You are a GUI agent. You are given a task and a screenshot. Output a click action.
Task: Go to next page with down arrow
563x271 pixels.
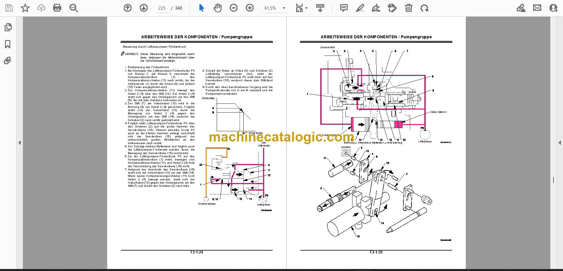[144, 8]
